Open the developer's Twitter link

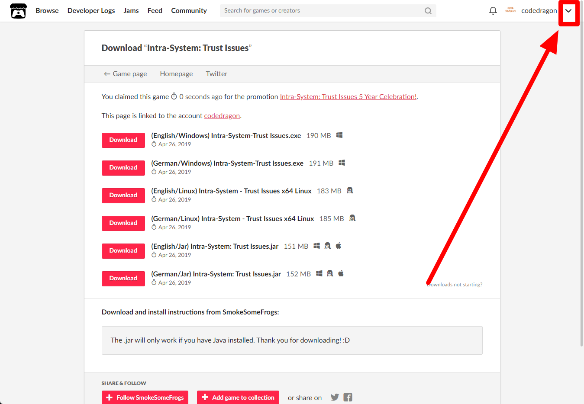pyautogui.click(x=216, y=74)
